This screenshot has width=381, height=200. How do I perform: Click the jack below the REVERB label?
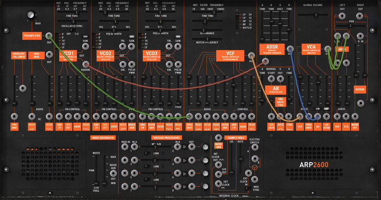(361, 103)
